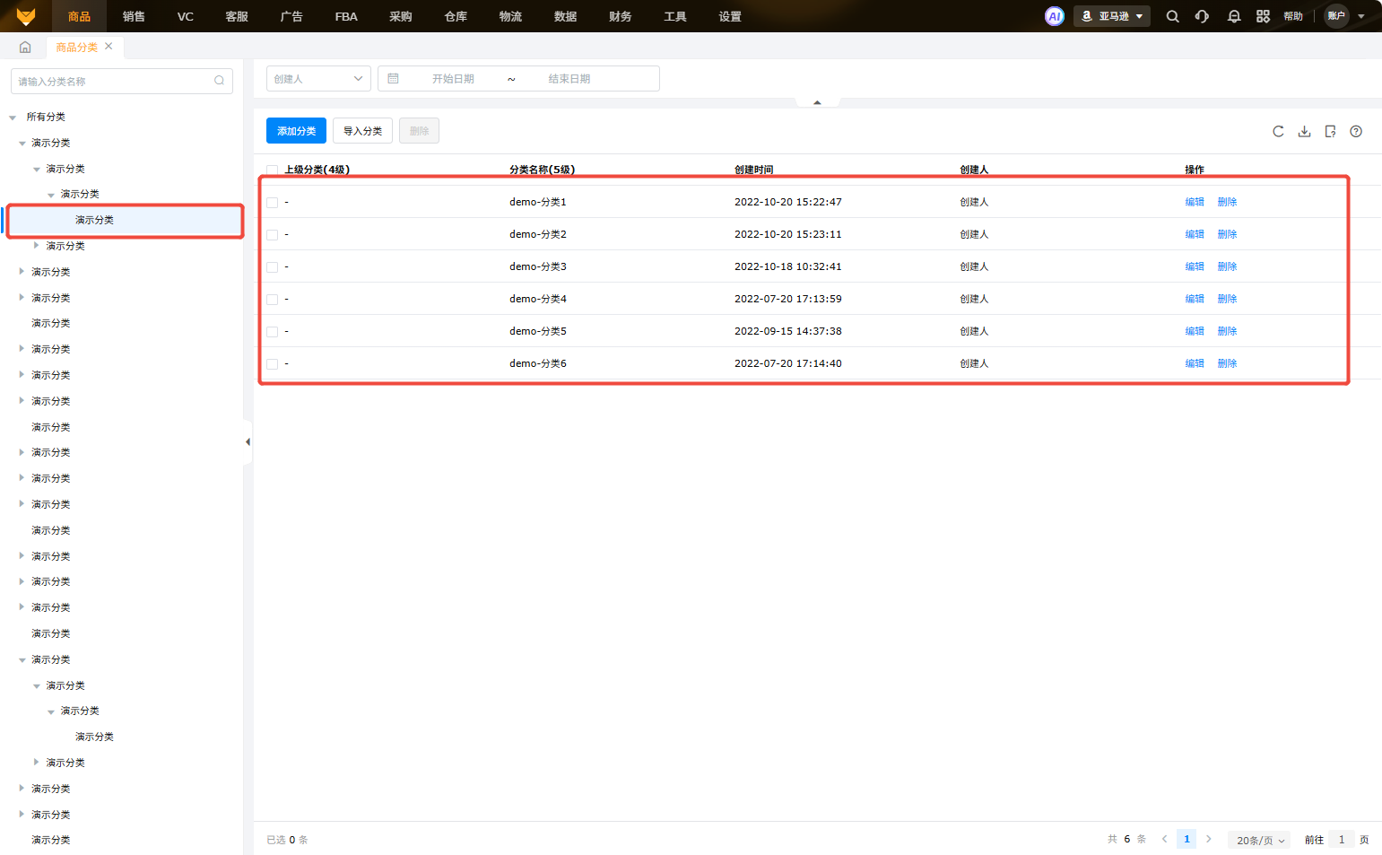Open the 物流 menu
This screenshot has height=855, width=1382.
pos(510,16)
